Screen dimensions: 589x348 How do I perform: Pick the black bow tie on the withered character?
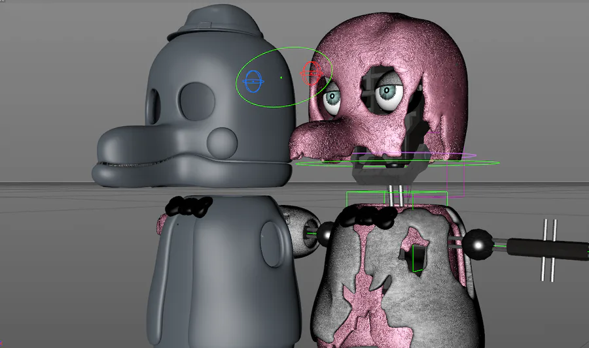[367, 217]
